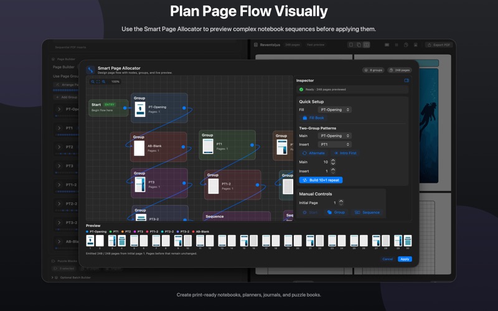The height and width of the screenshot is (311, 498).
Task: Select the PT1-2 group node
Action: [232, 185]
